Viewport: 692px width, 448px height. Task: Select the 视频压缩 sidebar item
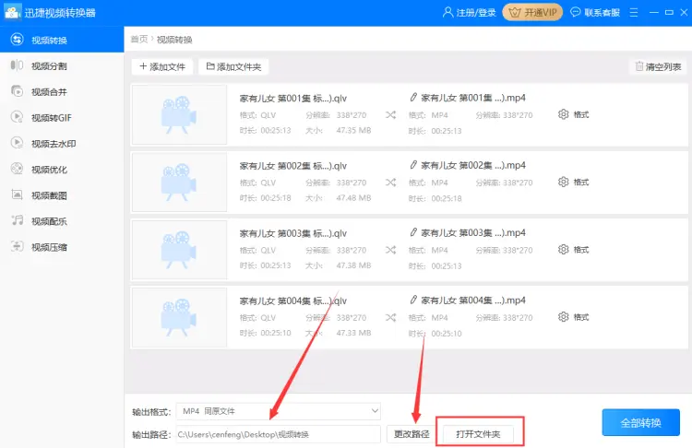(x=62, y=247)
